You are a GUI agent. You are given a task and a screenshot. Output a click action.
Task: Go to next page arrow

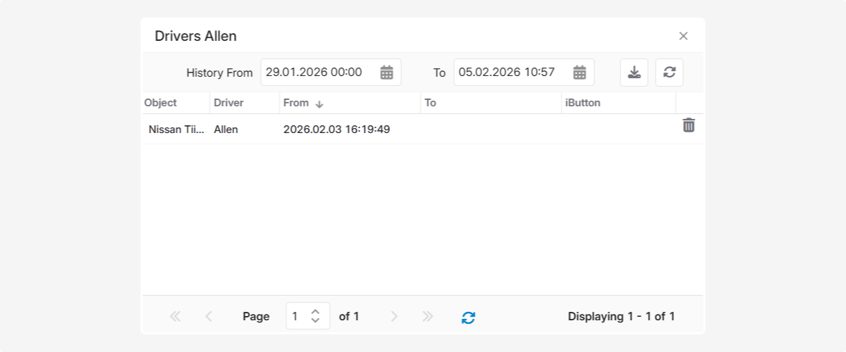pos(394,317)
